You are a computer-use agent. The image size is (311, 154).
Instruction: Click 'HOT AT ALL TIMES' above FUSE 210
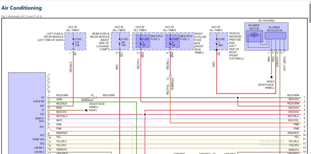coord(73,29)
